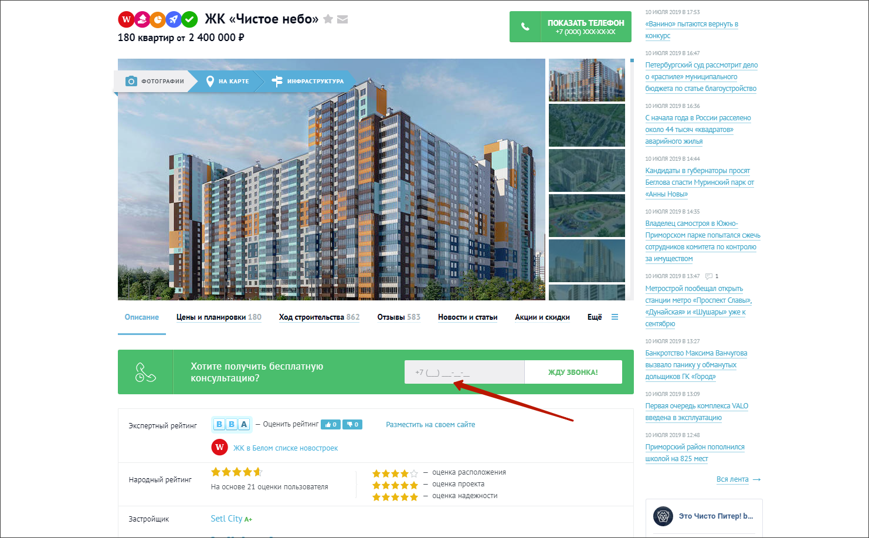The height and width of the screenshot is (538, 869).
Task: Click the gray favorite star icon
Action: tap(328, 19)
